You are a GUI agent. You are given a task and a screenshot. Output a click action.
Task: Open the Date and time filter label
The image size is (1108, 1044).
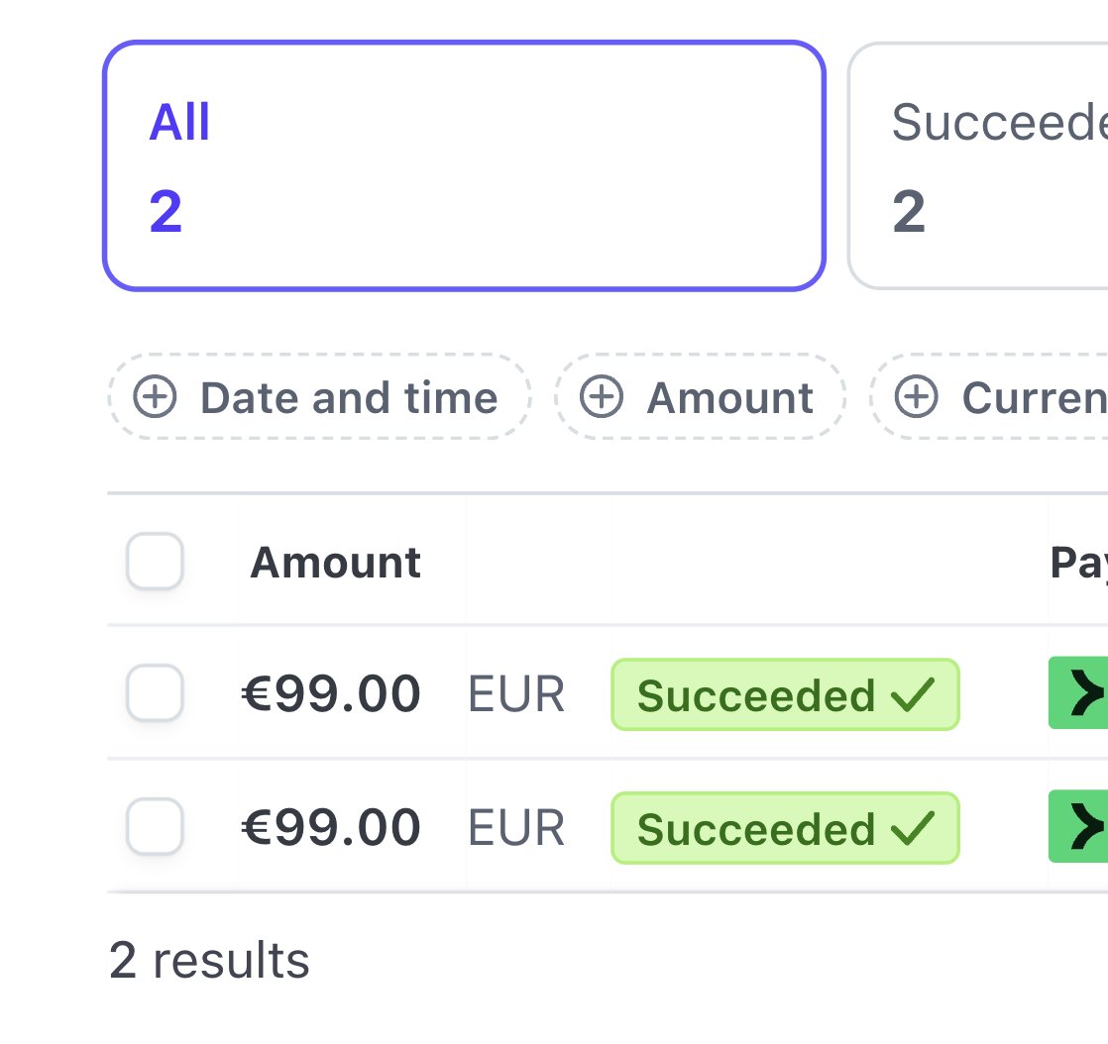point(349,398)
